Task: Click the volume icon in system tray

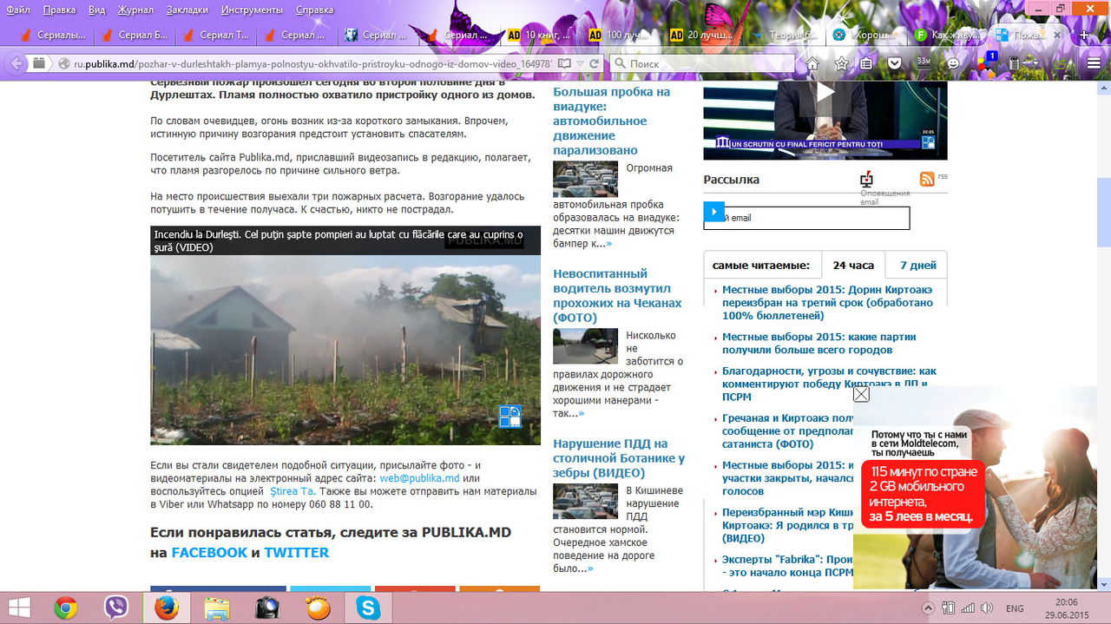Action: [986, 608]
